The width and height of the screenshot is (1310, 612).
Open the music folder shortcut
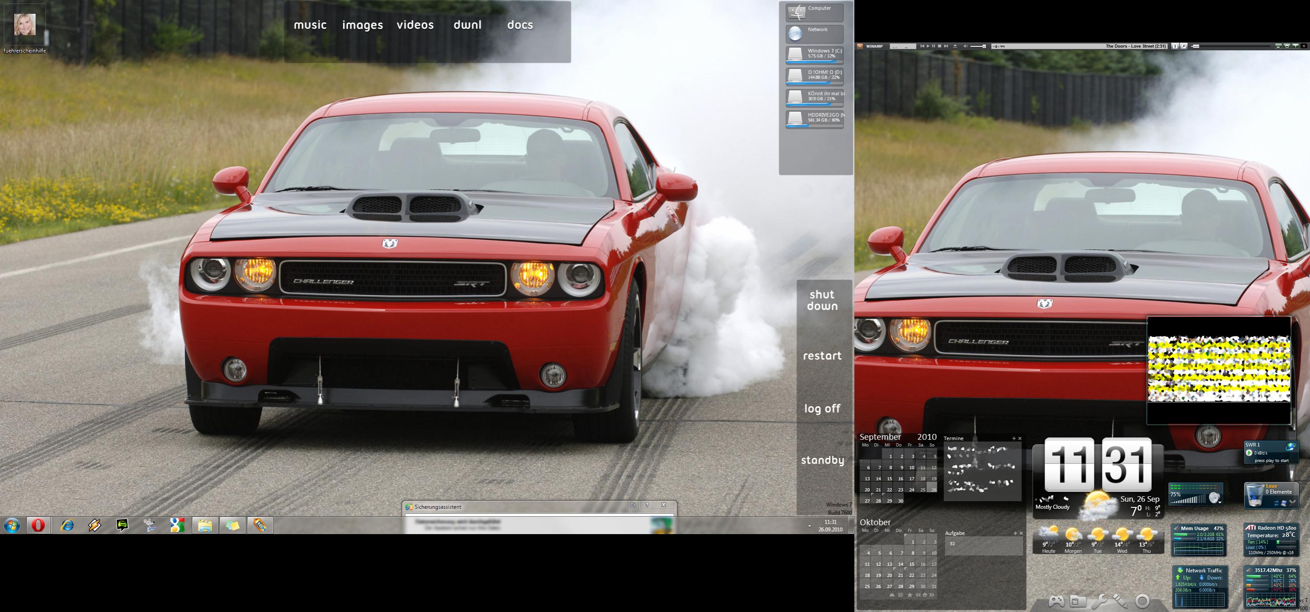[x=310, y=25]
